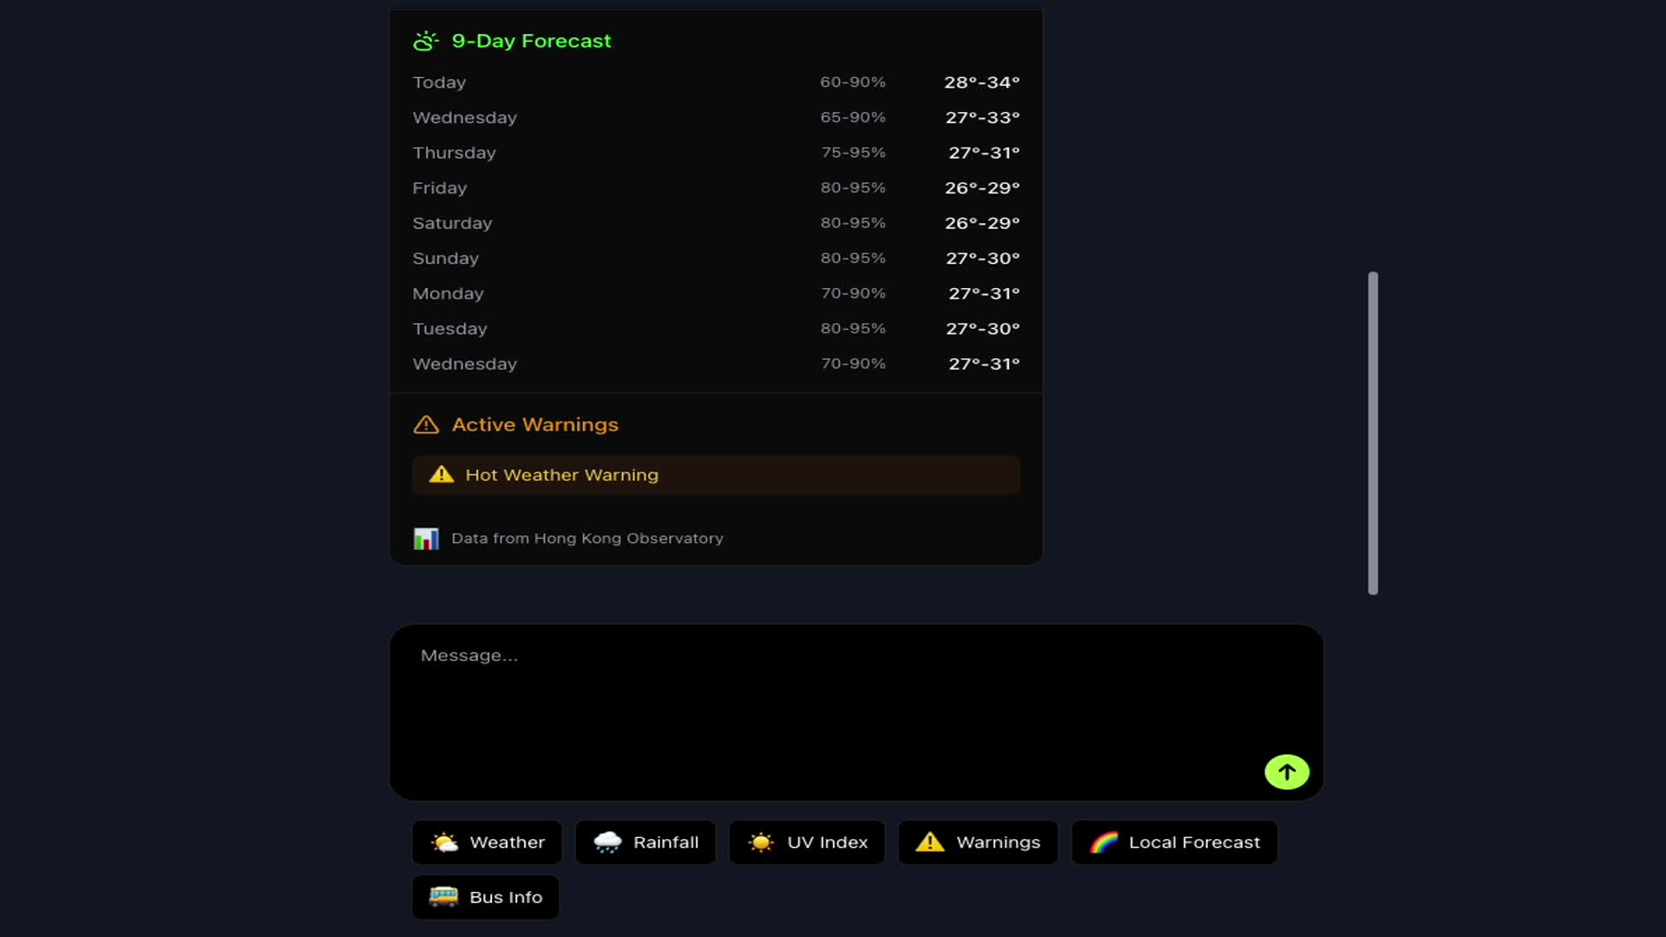The width and height of the screenshot is (1666, 937).
Task: Click the rain cloud icon on Rainfall button
Action: coord(608,842)
